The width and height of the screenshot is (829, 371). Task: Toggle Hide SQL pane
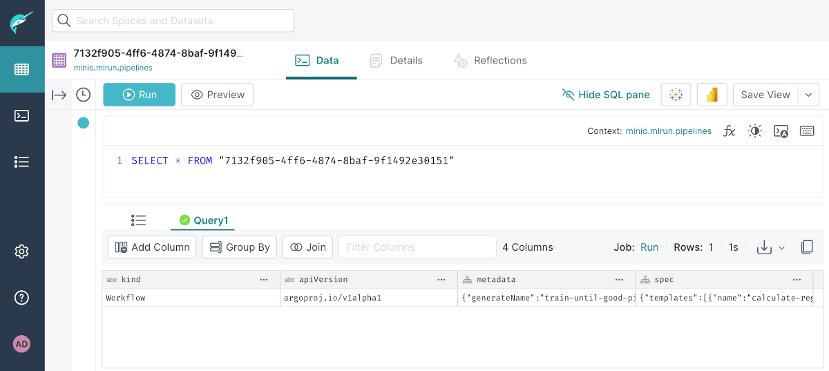pyautogui.click(x=606, y=95)
